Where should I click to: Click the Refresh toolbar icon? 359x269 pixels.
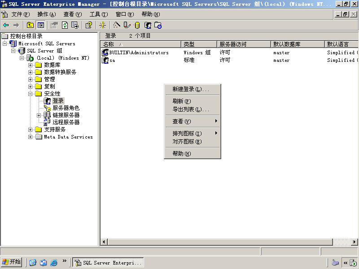[x=65, y=25]
